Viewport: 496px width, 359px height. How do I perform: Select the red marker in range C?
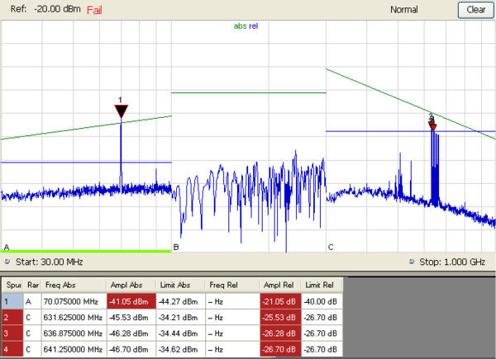pyautogui.click(x=432, y=123)
